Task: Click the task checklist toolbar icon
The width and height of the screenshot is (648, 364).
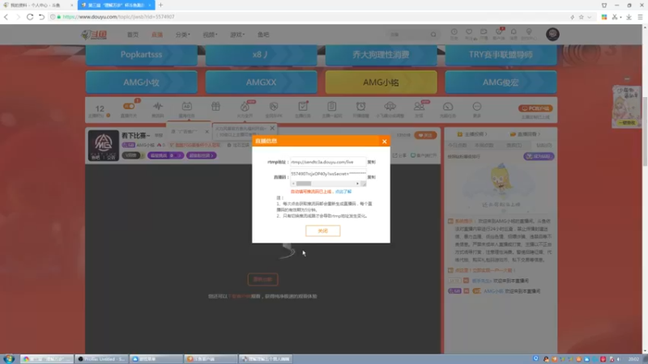Action: click(303, 107)
